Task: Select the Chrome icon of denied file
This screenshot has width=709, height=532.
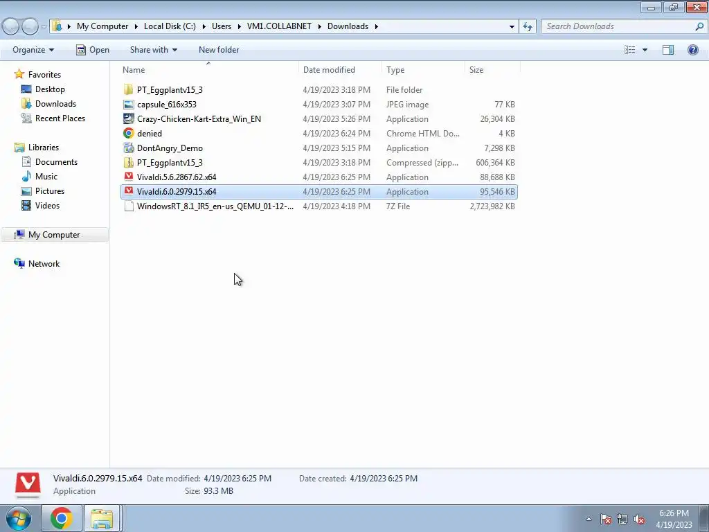Action: pyautogui.click(x=128, y=134)
